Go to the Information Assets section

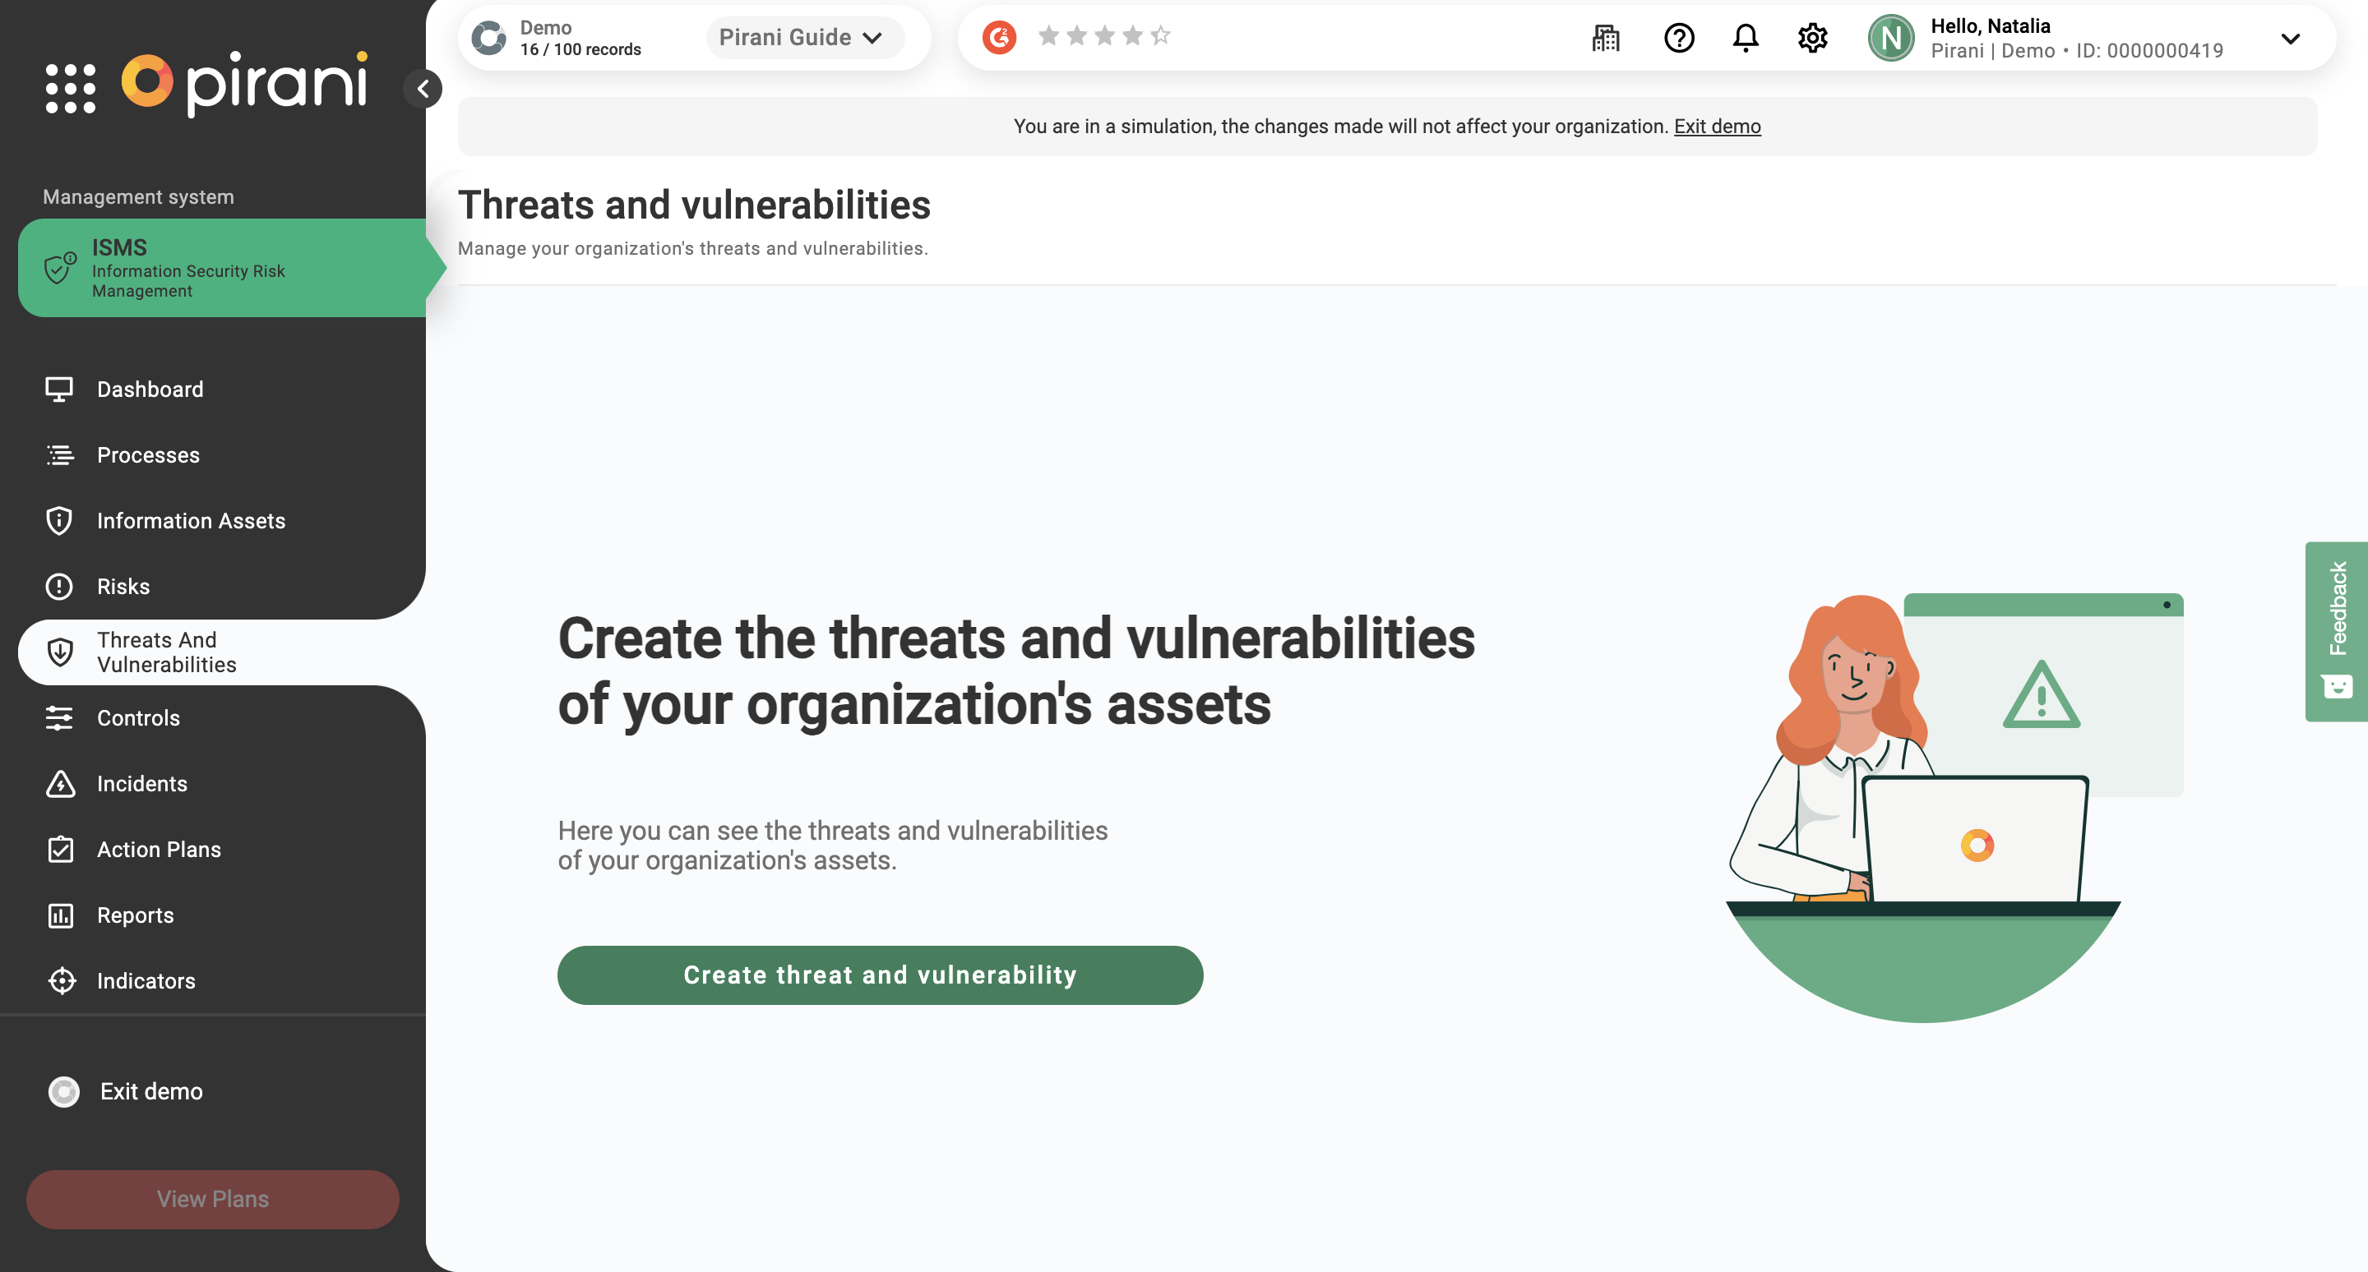point(190,521)
